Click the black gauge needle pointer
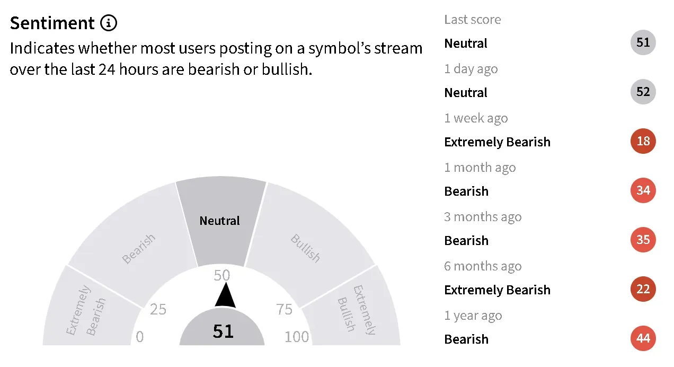This screenshot has width=674, height=367. [x=225, y=296]
